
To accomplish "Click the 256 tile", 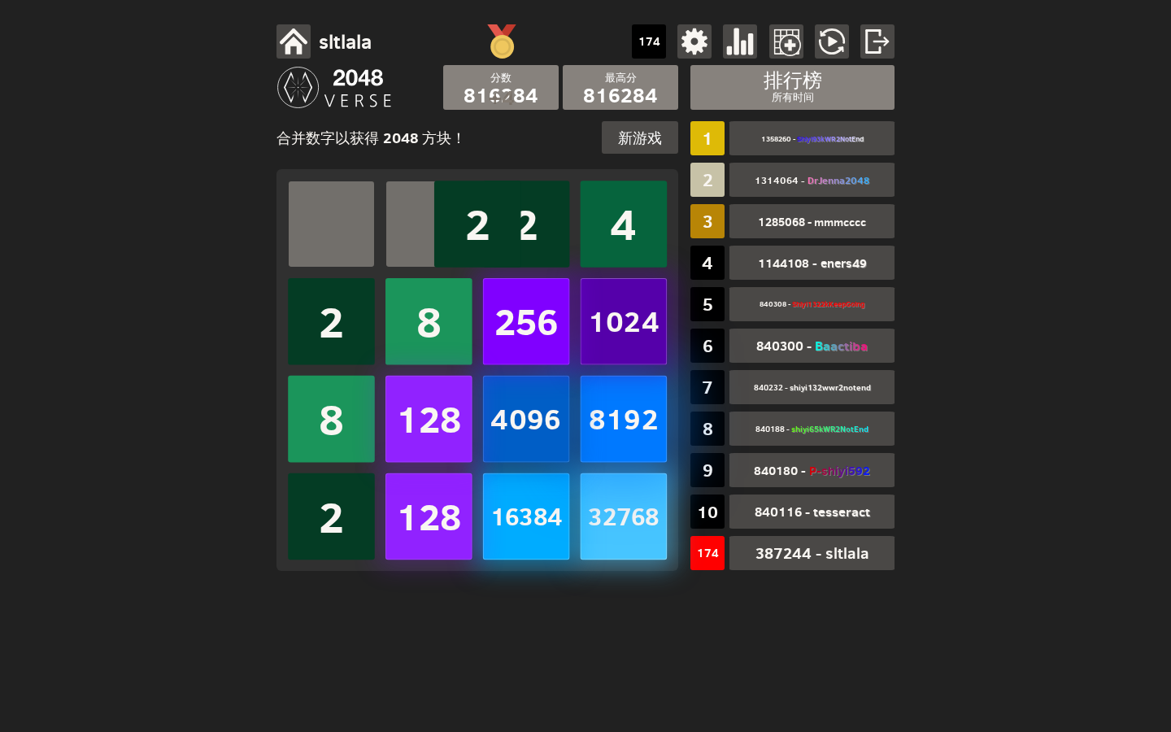I will (x=526, y=321).
